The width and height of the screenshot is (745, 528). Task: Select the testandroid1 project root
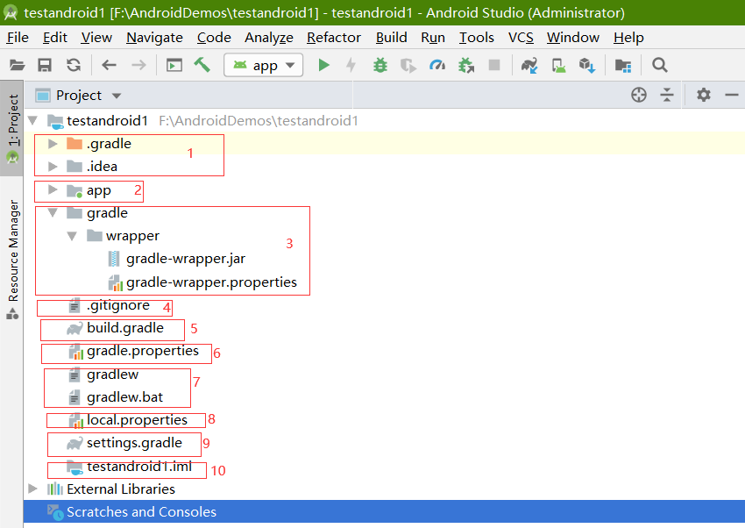pyautogui.click(x=107, y=121)
